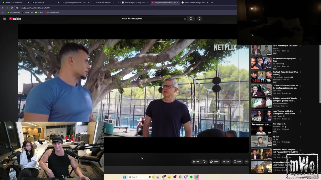Open OBS Studio from the taskbar
This screenshot has width=321, height=180.
pos(175,177)
